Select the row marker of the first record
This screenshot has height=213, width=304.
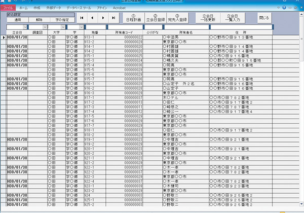pyautogui.click(x=4, y=38)
